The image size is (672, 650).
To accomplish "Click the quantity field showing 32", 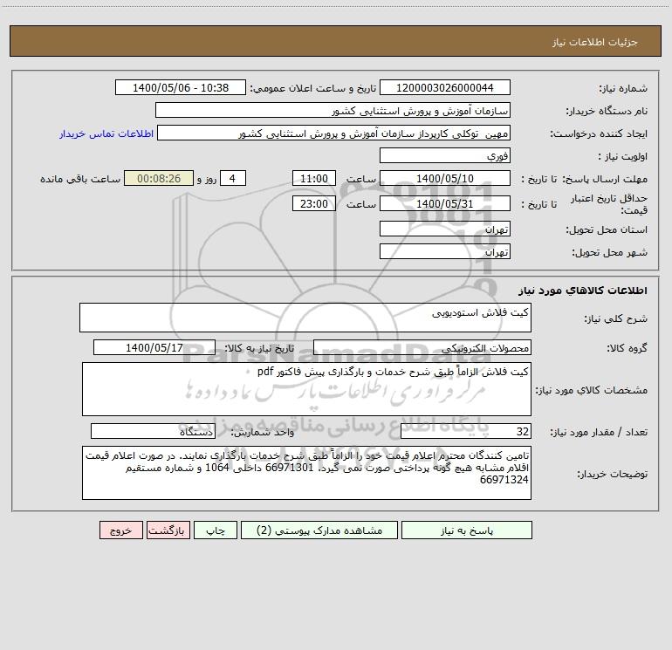I will coord(466,431).
